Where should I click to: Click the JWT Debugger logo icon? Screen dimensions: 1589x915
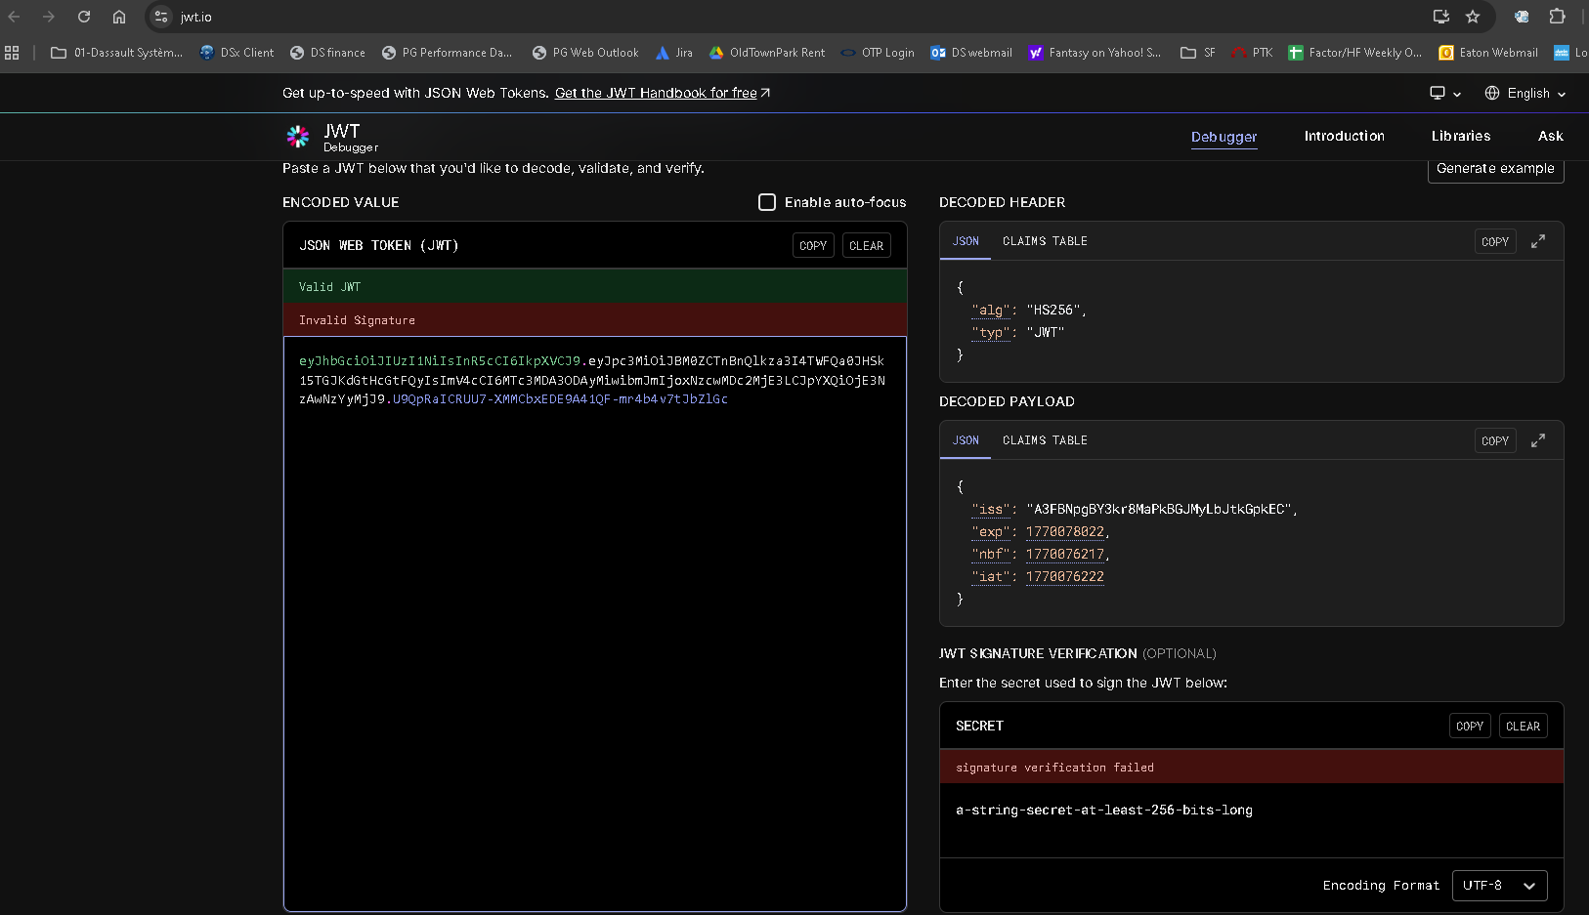[x=298, y=137]
